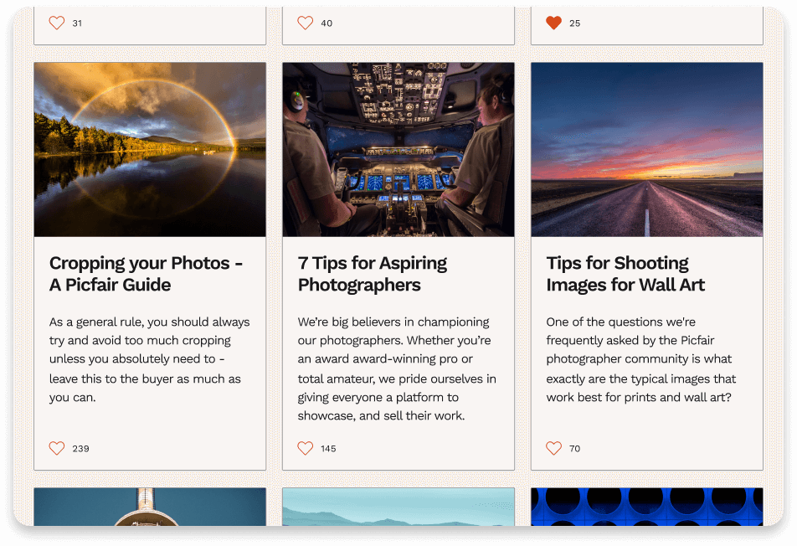The image size is (797, 546).
Task: Open "7 Tips for Aspiring Photographers"
Action: click(373, 274)
